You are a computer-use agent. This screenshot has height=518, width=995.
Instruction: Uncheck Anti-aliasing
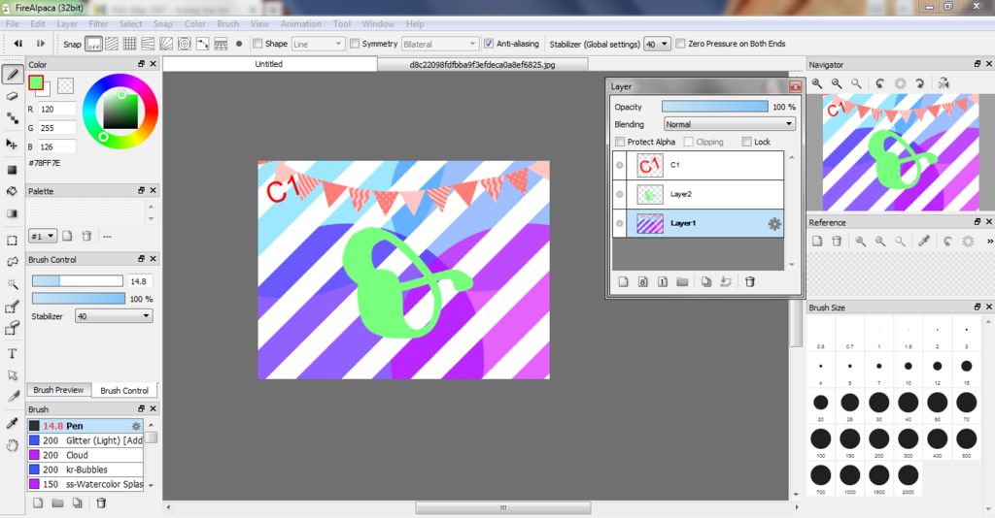coord(489,44)
